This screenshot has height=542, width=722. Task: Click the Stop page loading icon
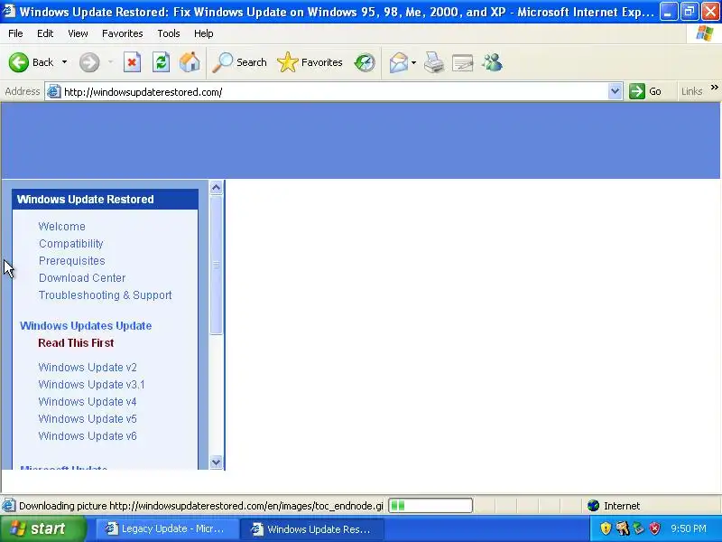[132, 62]
